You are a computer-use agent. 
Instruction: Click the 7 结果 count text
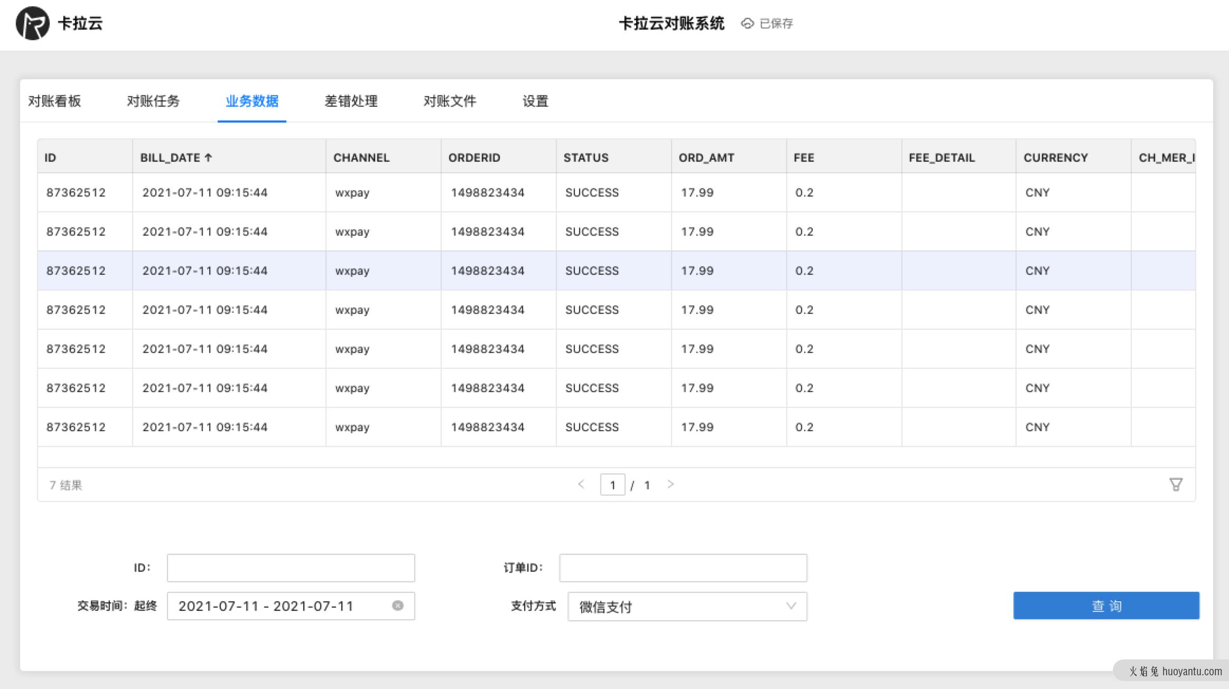[x=66, y=485]
